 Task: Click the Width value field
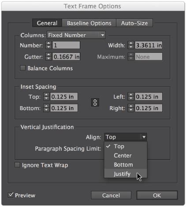(x=149, y=45)
